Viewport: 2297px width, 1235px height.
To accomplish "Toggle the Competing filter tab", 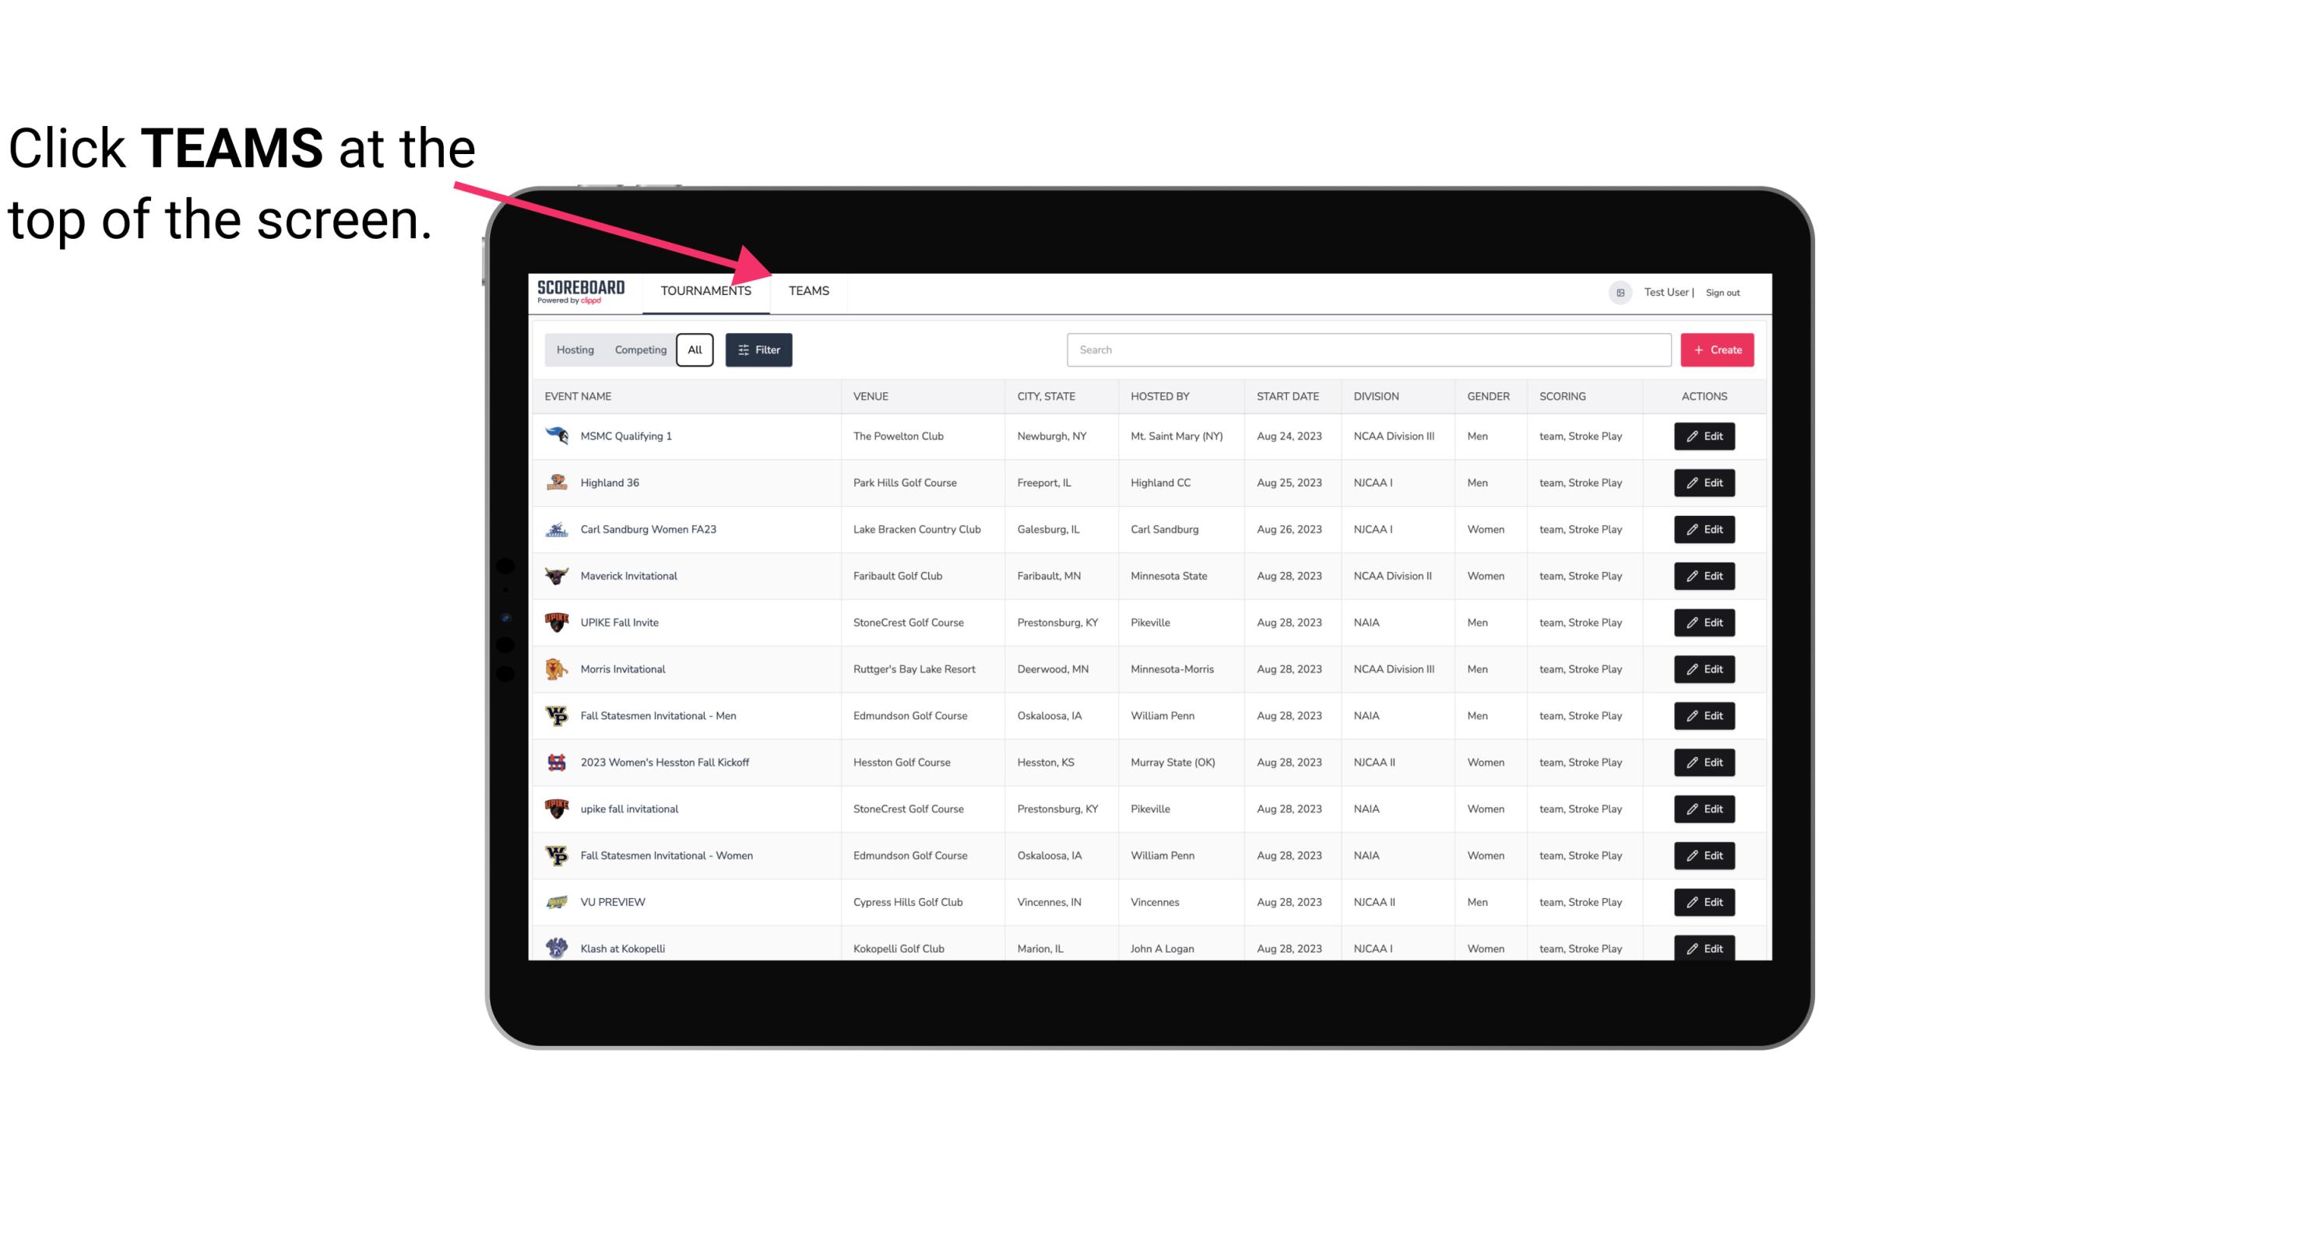I will (x=638, y=349).
